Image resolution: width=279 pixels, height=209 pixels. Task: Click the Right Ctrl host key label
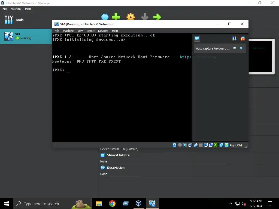click(x=235, y=145)
